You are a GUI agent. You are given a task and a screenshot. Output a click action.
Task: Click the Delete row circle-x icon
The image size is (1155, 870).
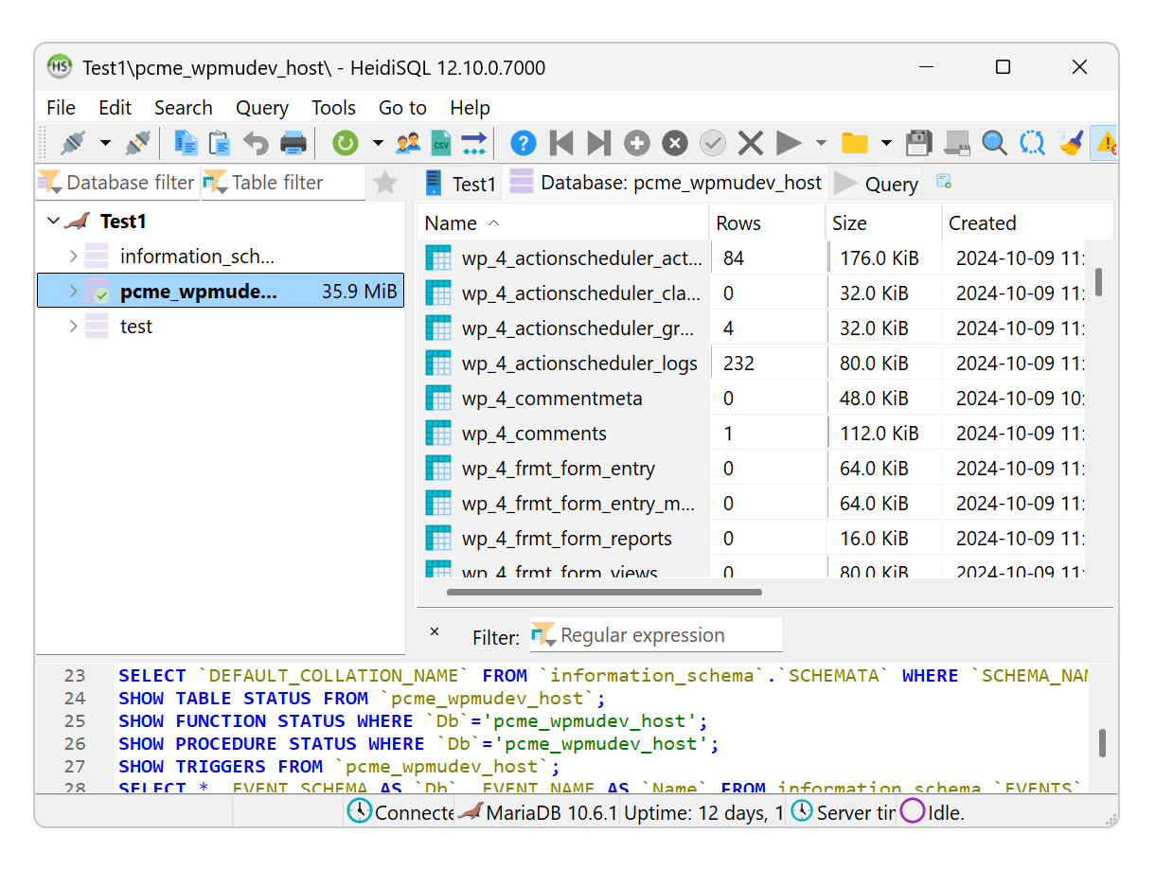point(674,144)
